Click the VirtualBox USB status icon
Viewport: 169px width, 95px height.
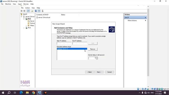[148, 89]
